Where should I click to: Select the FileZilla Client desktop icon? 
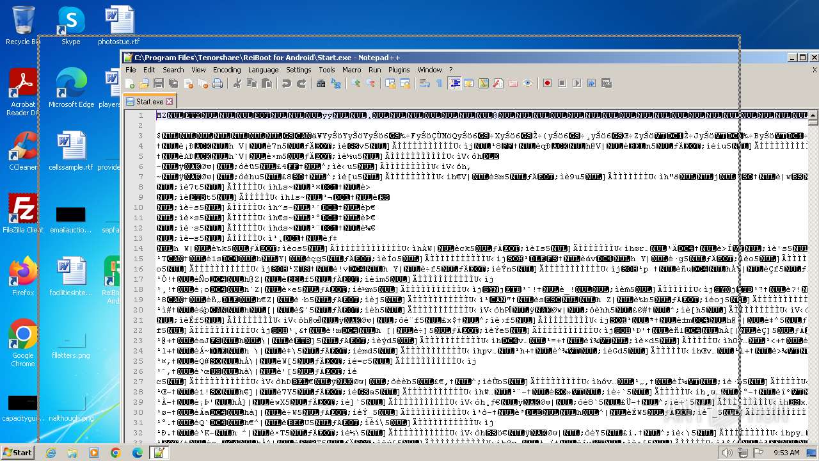click(23, 213)
